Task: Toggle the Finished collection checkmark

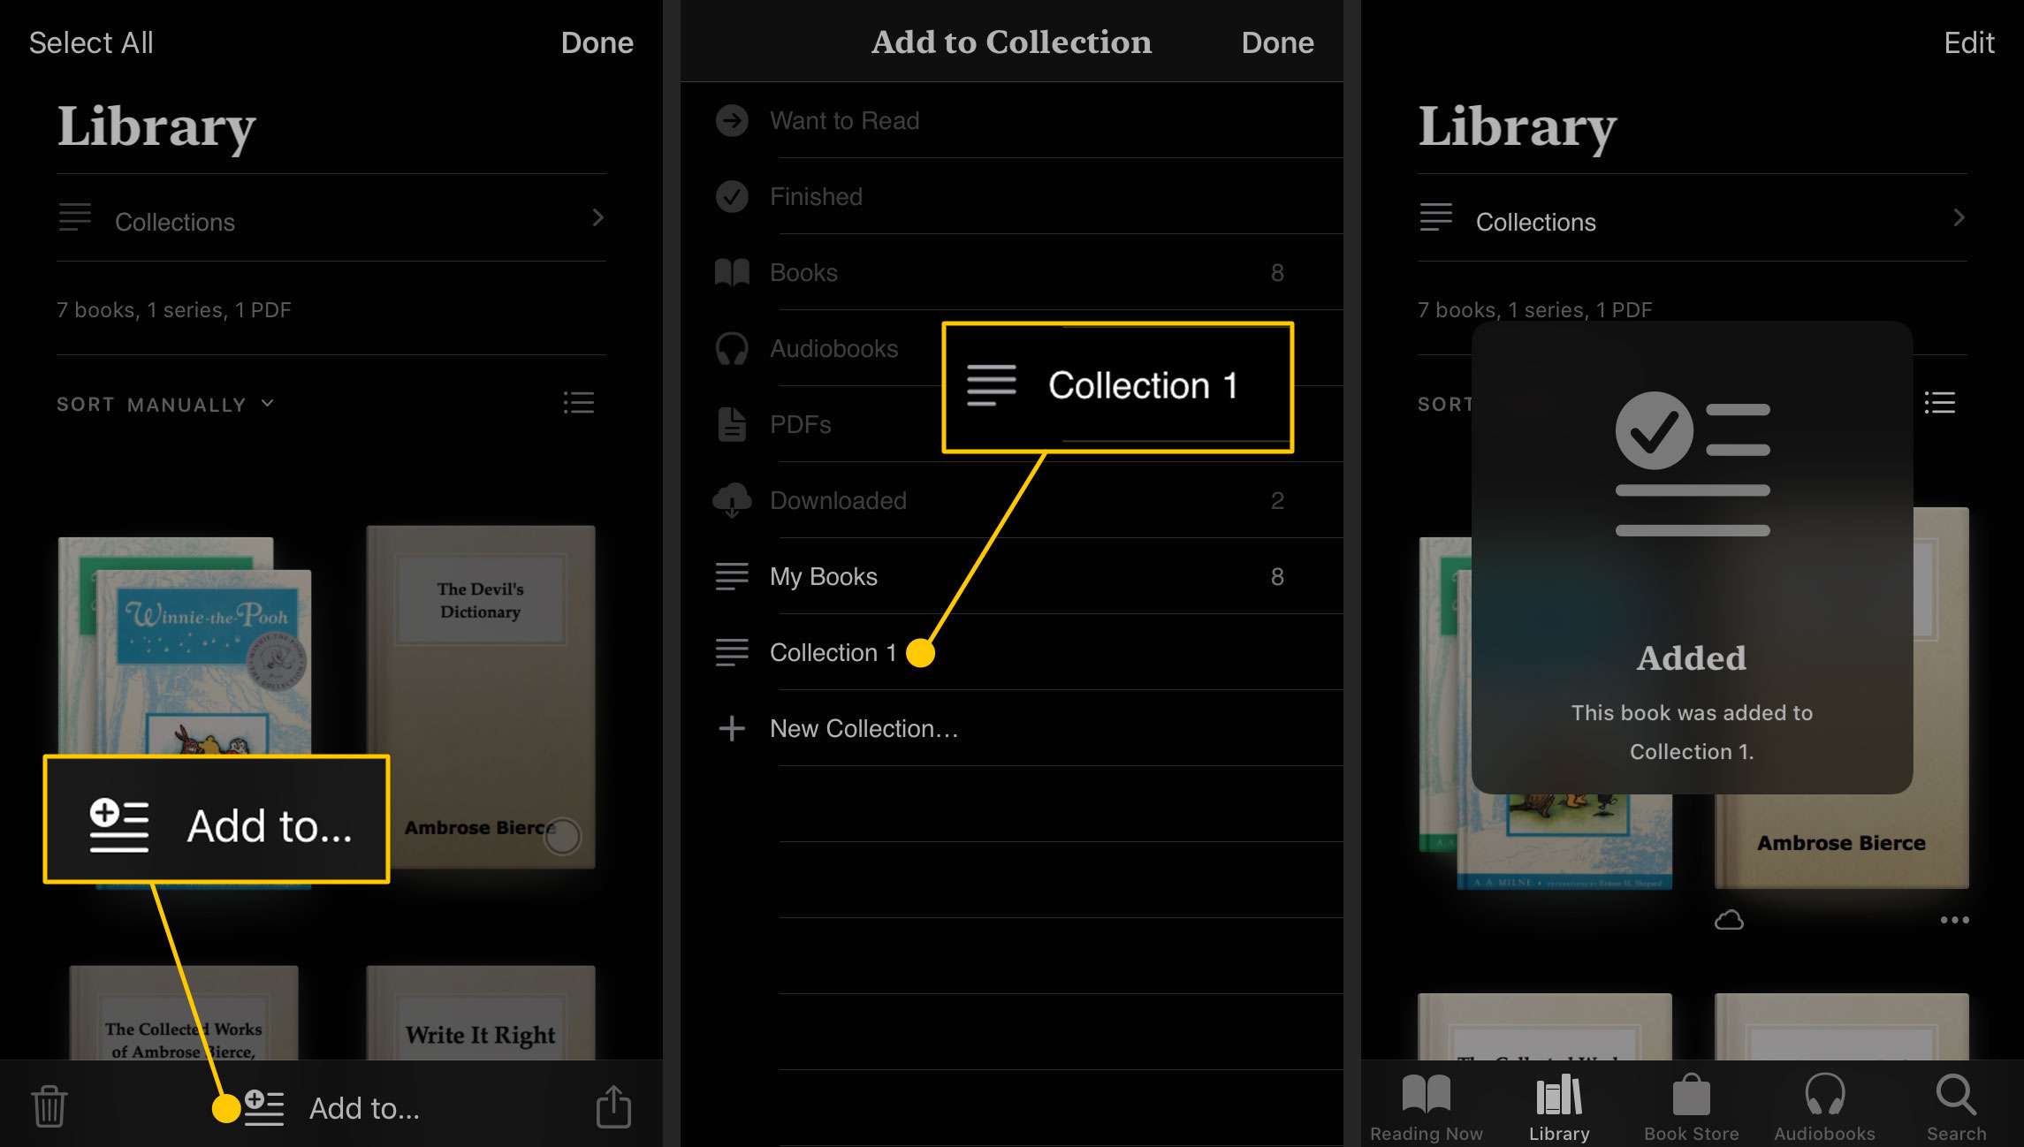Action: [x=734, y=196]
